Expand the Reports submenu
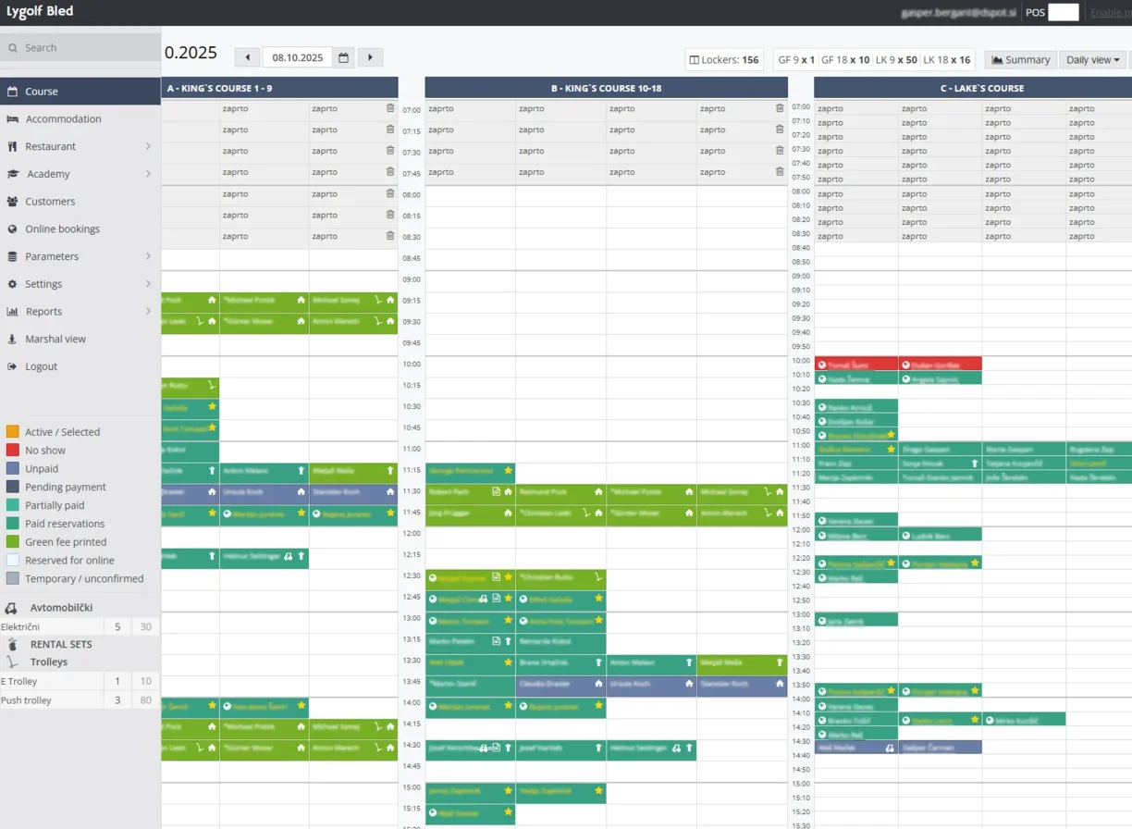This screenshot has height=829, width=1132. [x=148, y=312]
